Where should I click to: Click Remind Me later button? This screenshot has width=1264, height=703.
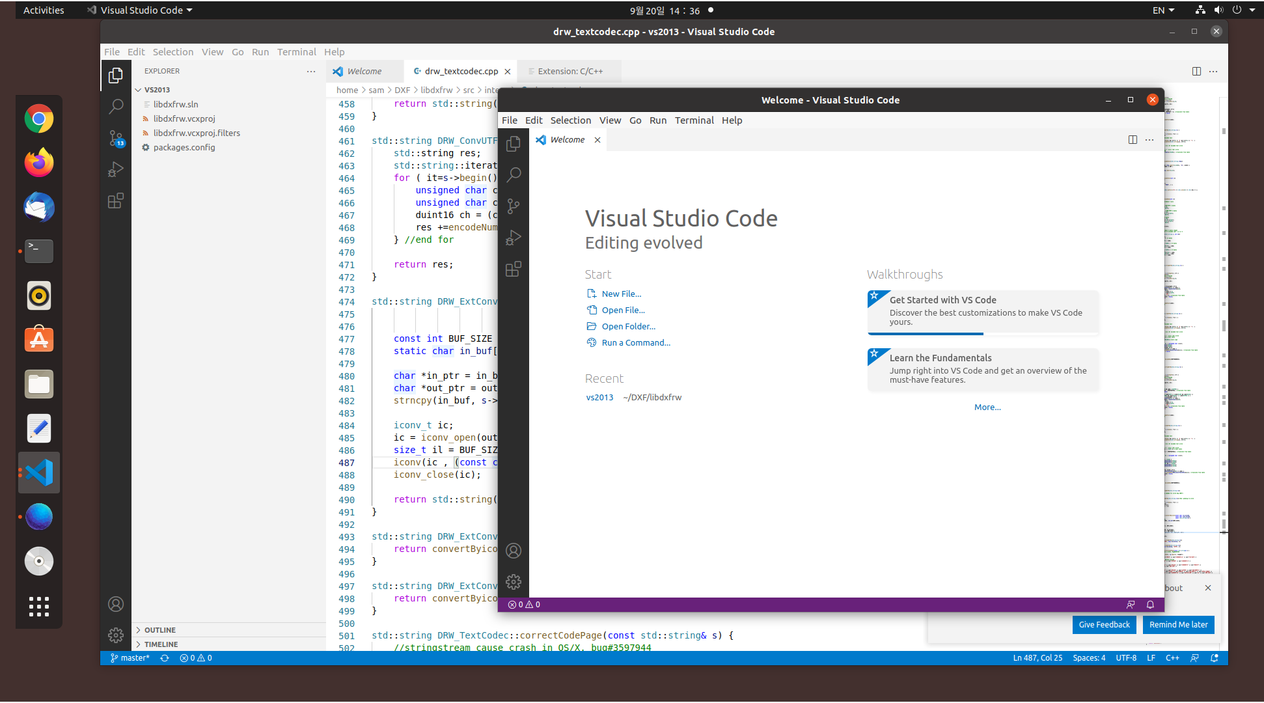pos(1178,624)
